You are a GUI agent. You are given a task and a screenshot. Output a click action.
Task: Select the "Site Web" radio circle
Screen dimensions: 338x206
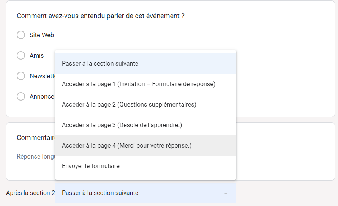pyautogui.click(x=21, y=35)
